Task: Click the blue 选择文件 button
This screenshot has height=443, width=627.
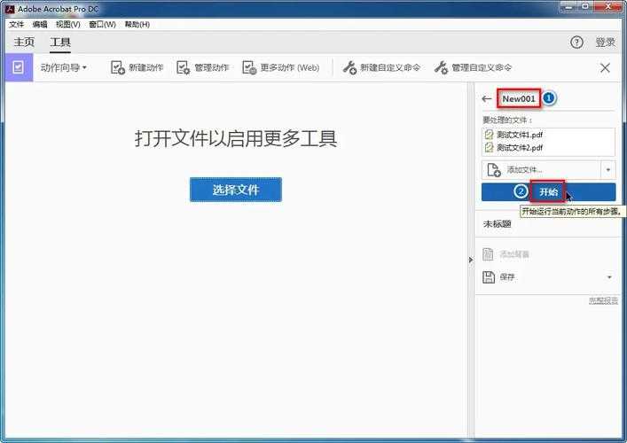Action: pyautogui.click(x=235, y=190)
